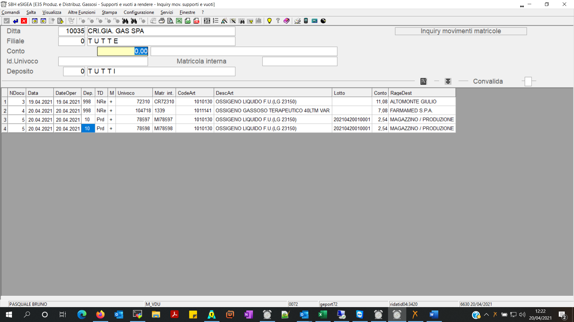This screenshot has height=322, width=574.
Task: Click the printer icon in toolbar
Action: pos(162,21)
